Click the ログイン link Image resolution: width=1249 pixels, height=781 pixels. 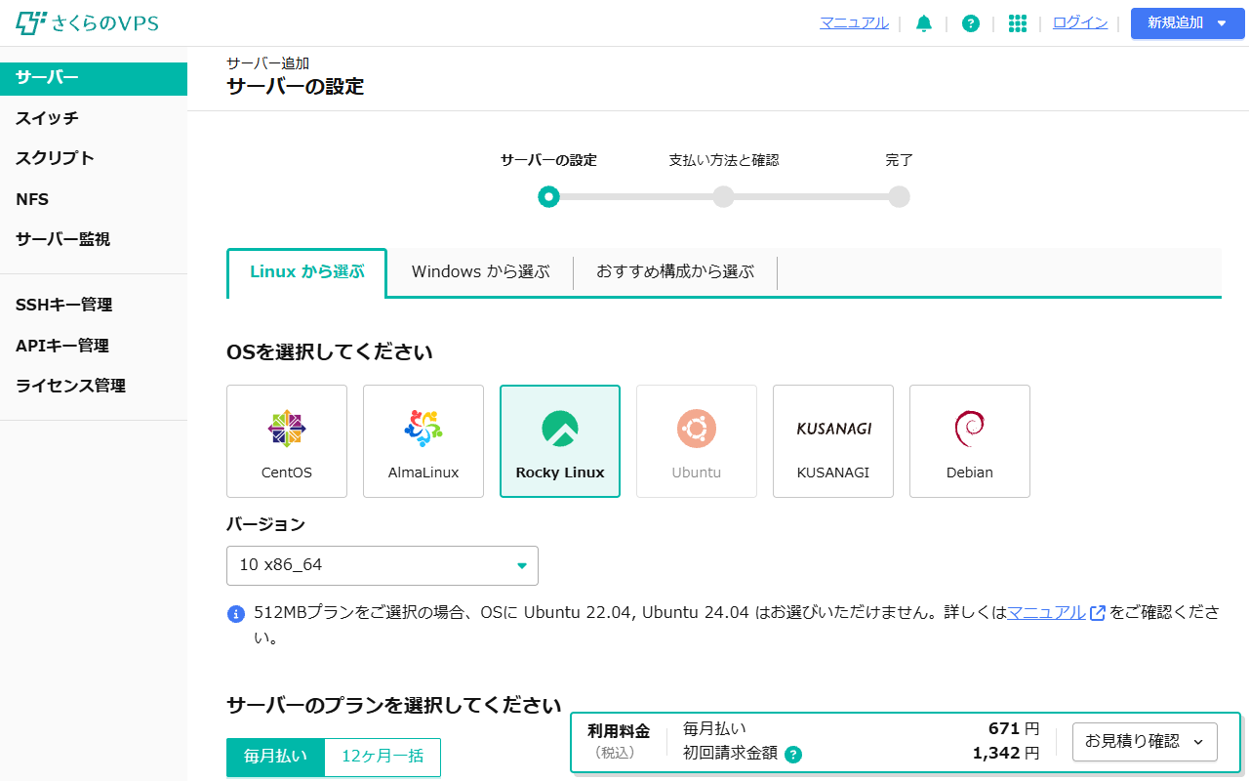1079,22
